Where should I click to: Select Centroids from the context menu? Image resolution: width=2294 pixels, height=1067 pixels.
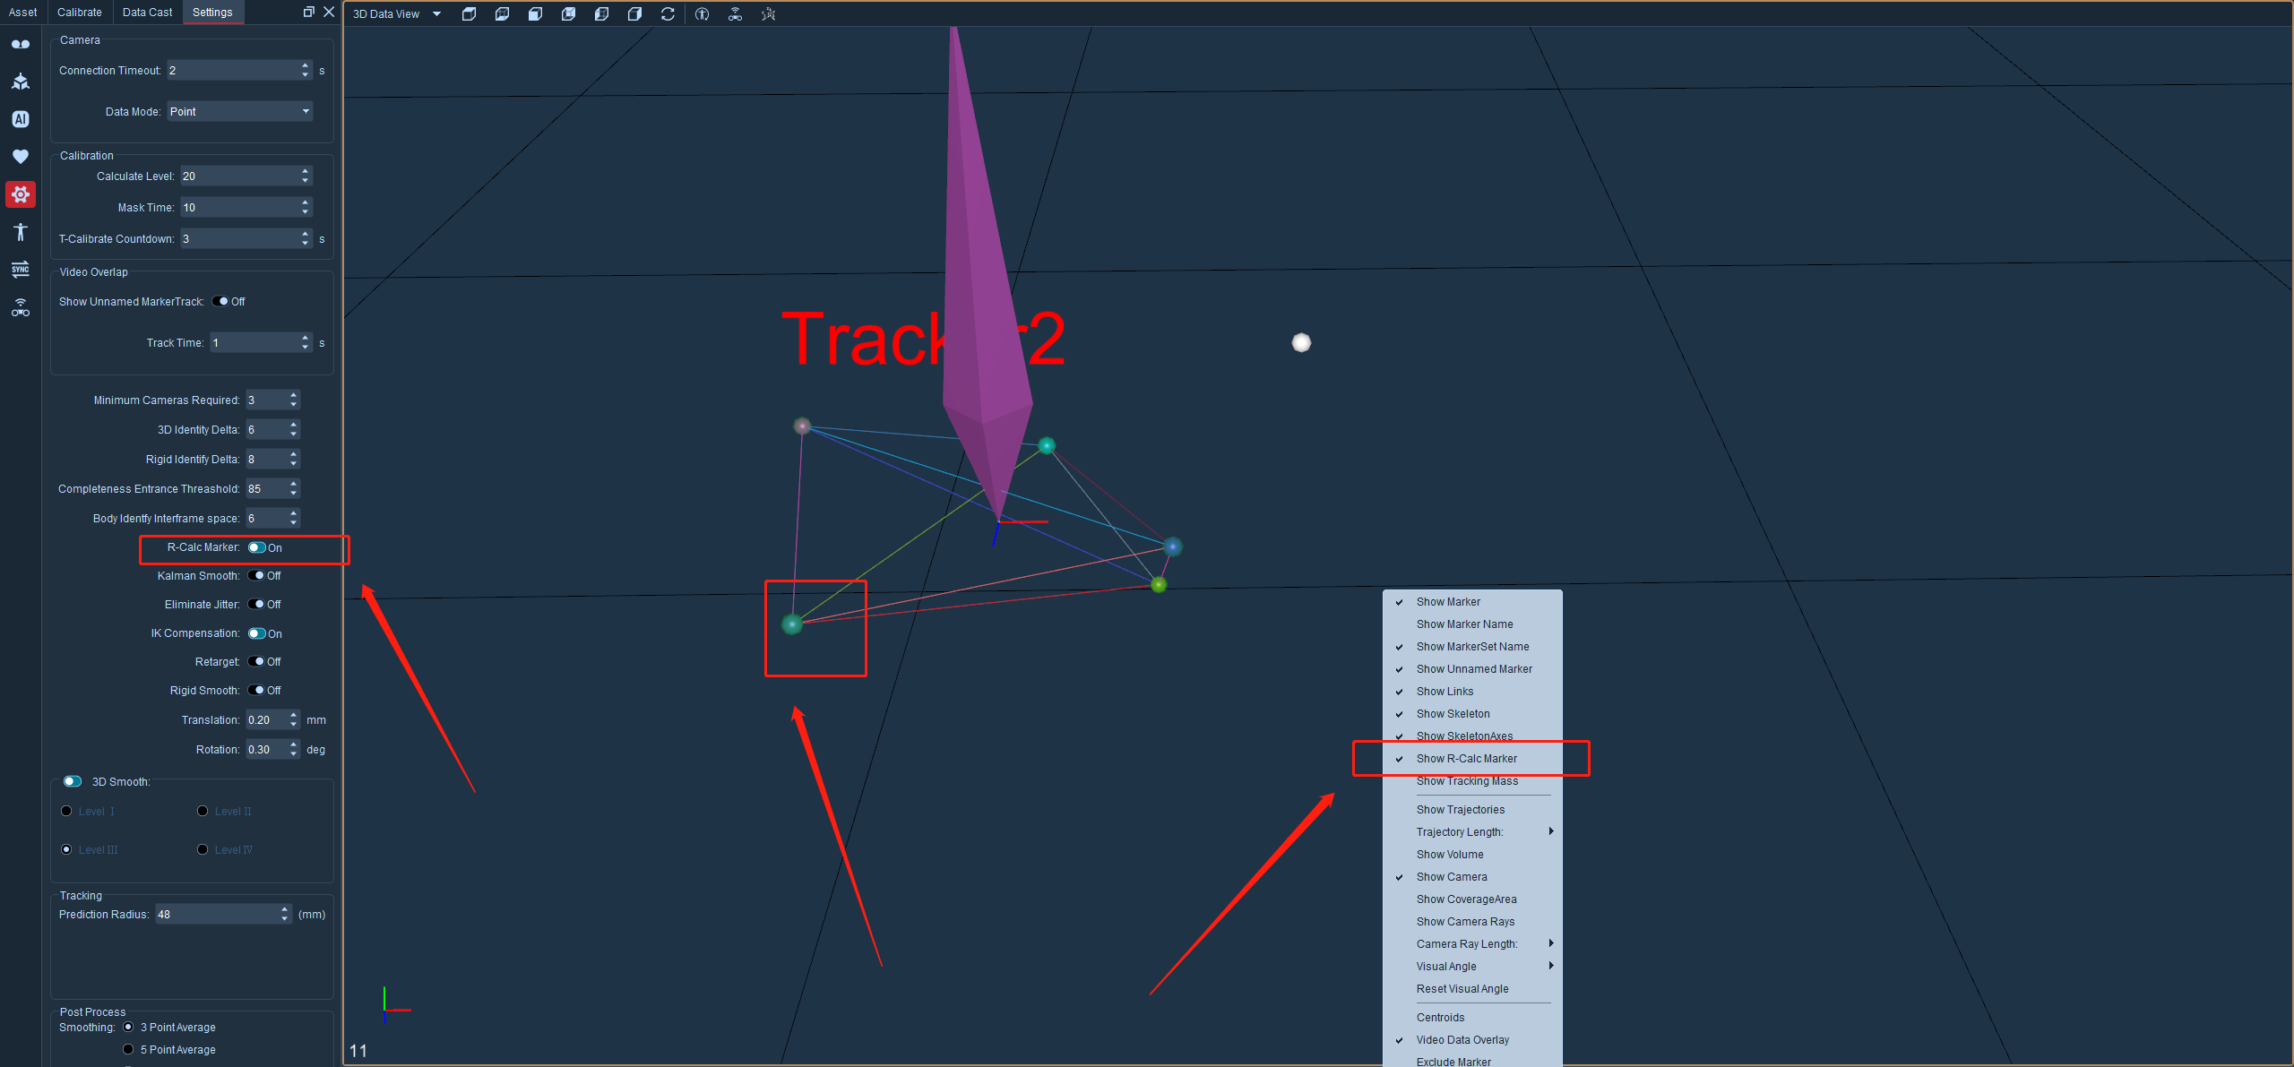coord(1472,1018)
